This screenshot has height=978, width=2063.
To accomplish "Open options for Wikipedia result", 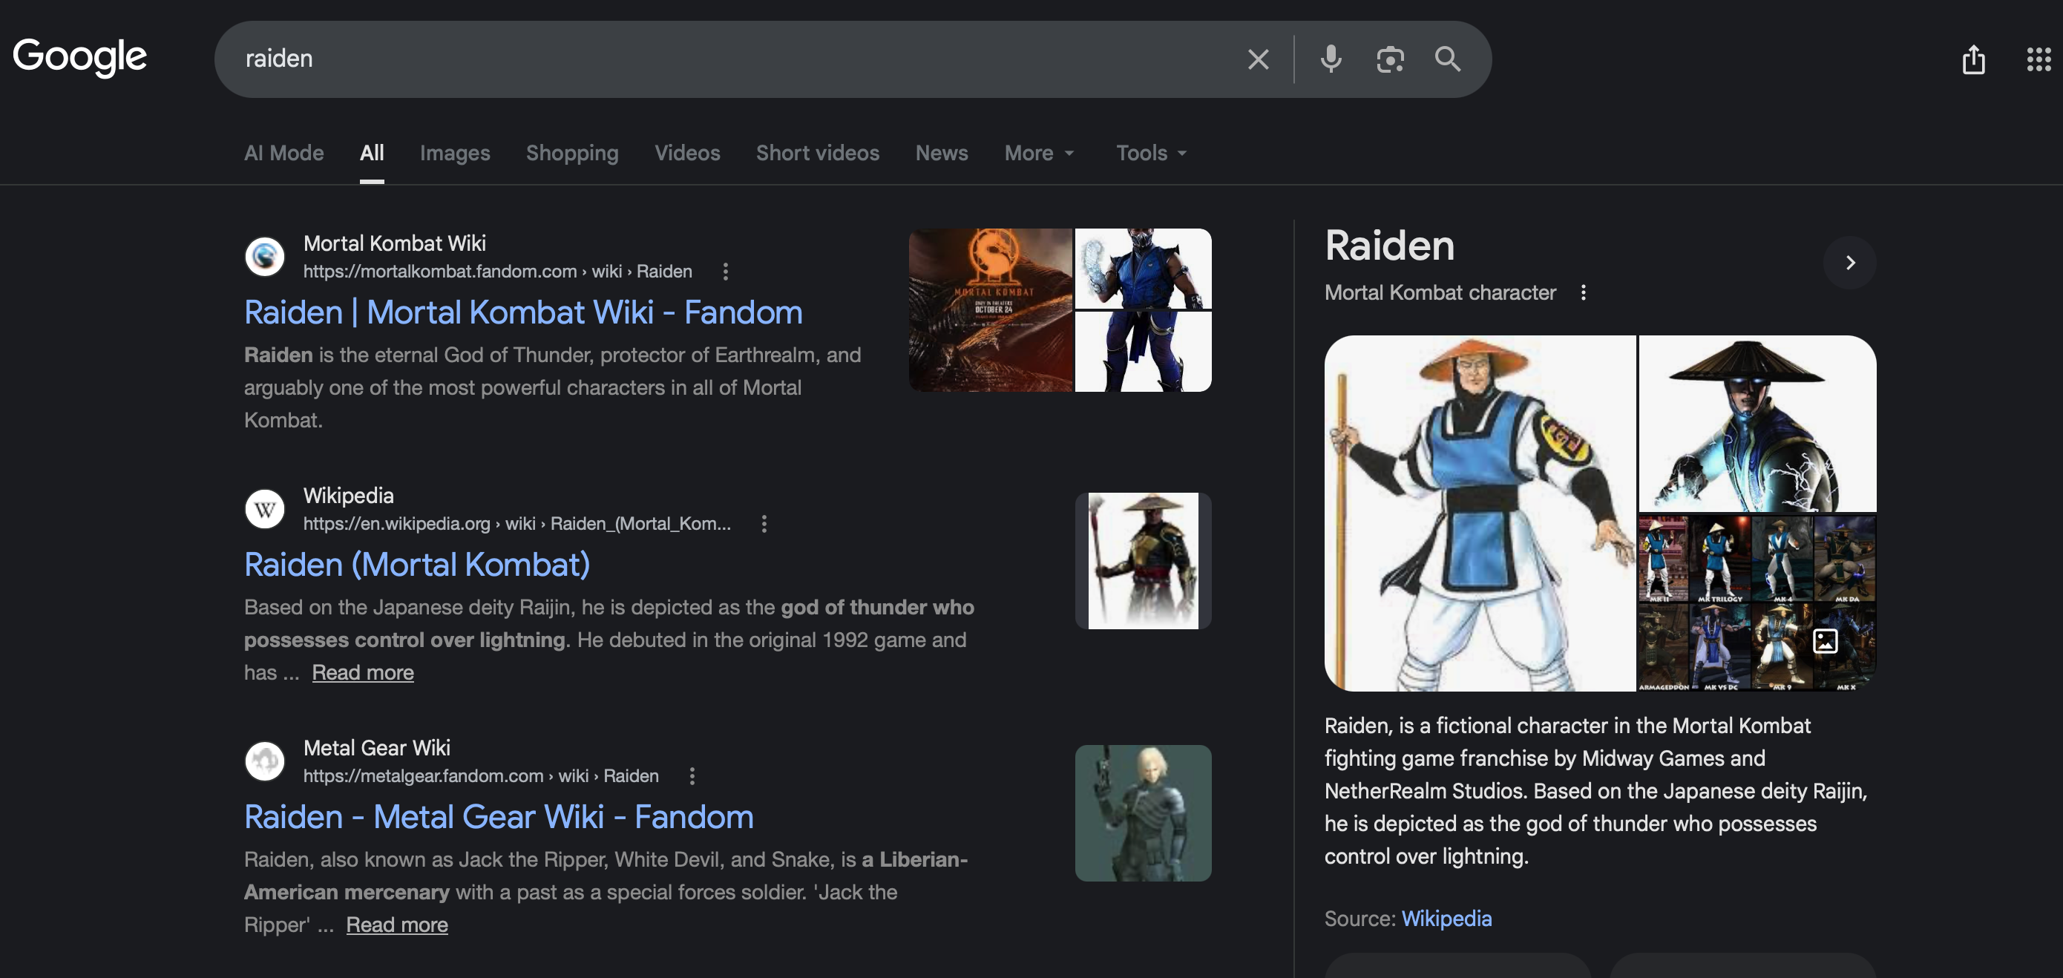I will point(764,524).
